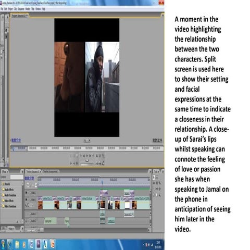Select the Pen tool
Screen dimensions: 250x250
[154, 194]
